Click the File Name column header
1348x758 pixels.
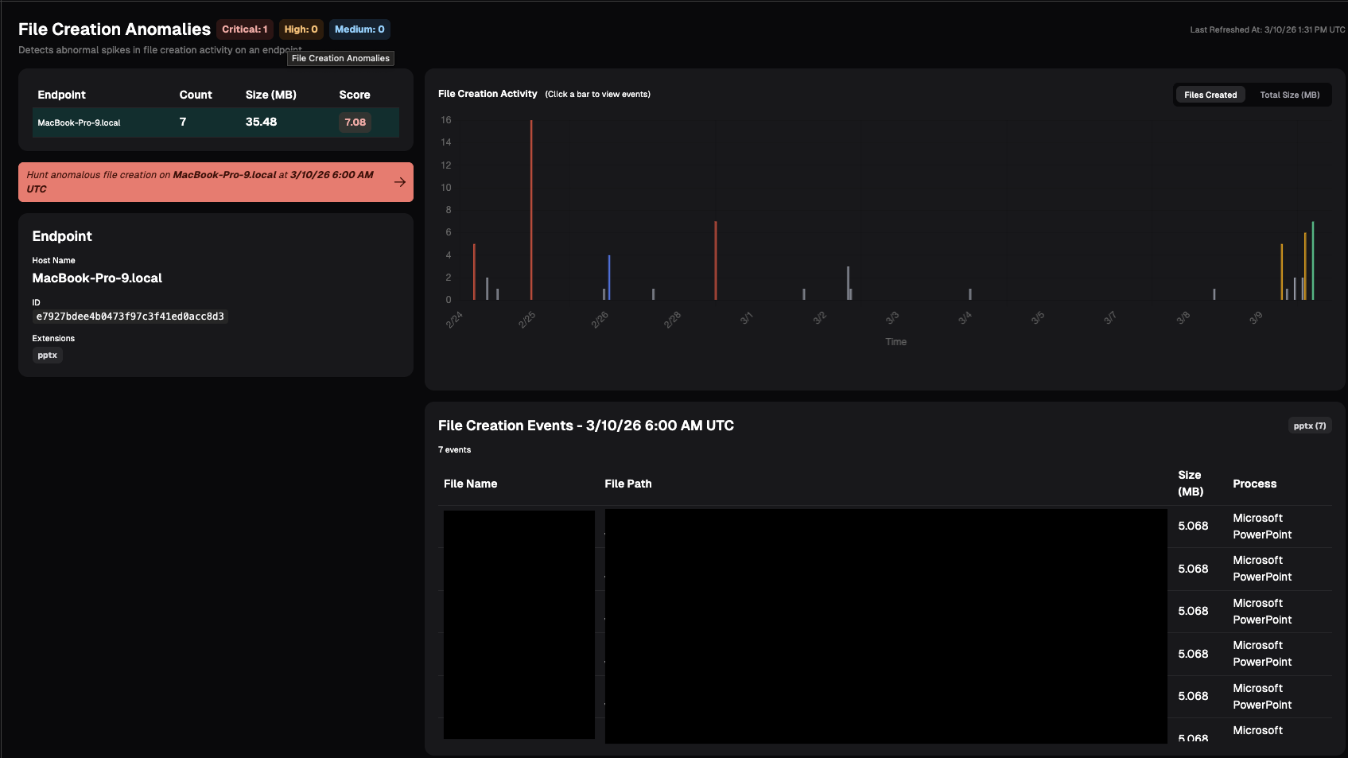(471, 484)
